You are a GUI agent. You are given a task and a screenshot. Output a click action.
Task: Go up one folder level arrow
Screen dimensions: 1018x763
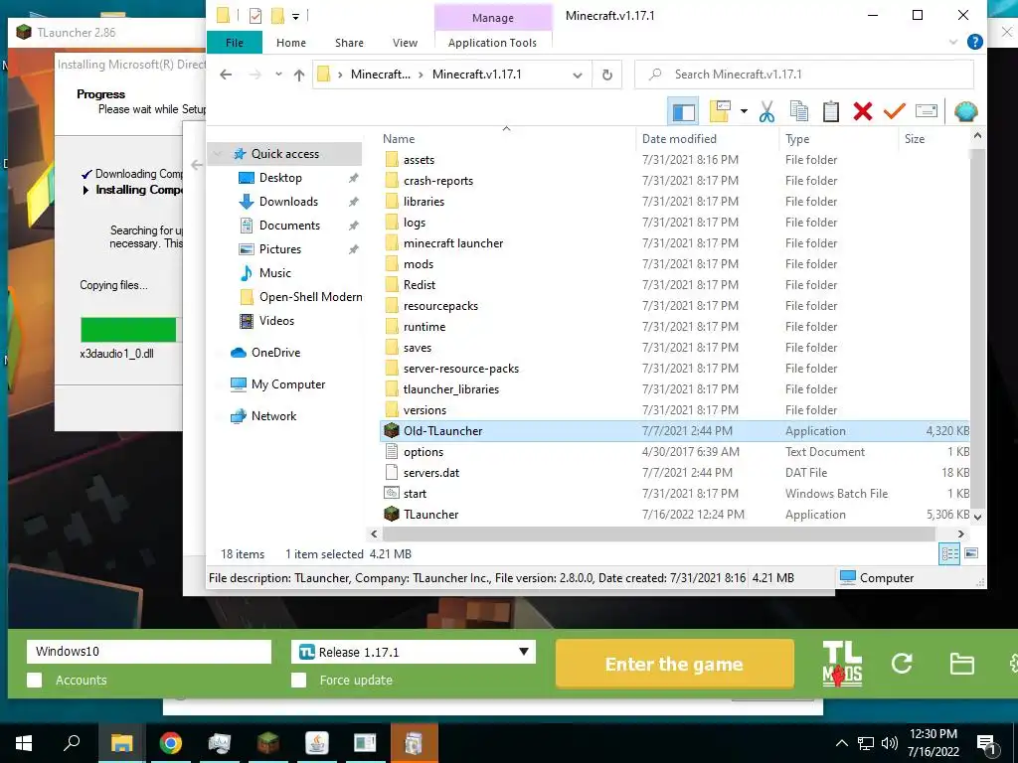point(299,75)
